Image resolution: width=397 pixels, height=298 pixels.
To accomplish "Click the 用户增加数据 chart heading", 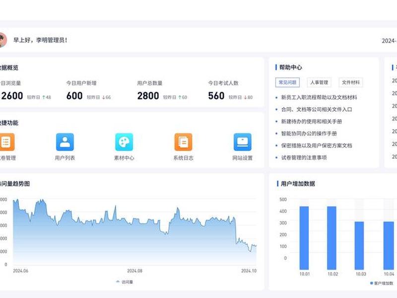I will point(298,184).
